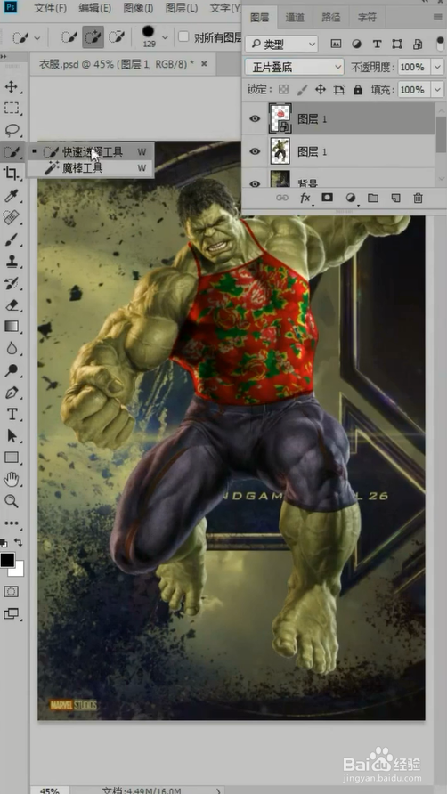Expand the status bar info arrow
The height and width of the screenshot is (794, 447).
point(219,790)
